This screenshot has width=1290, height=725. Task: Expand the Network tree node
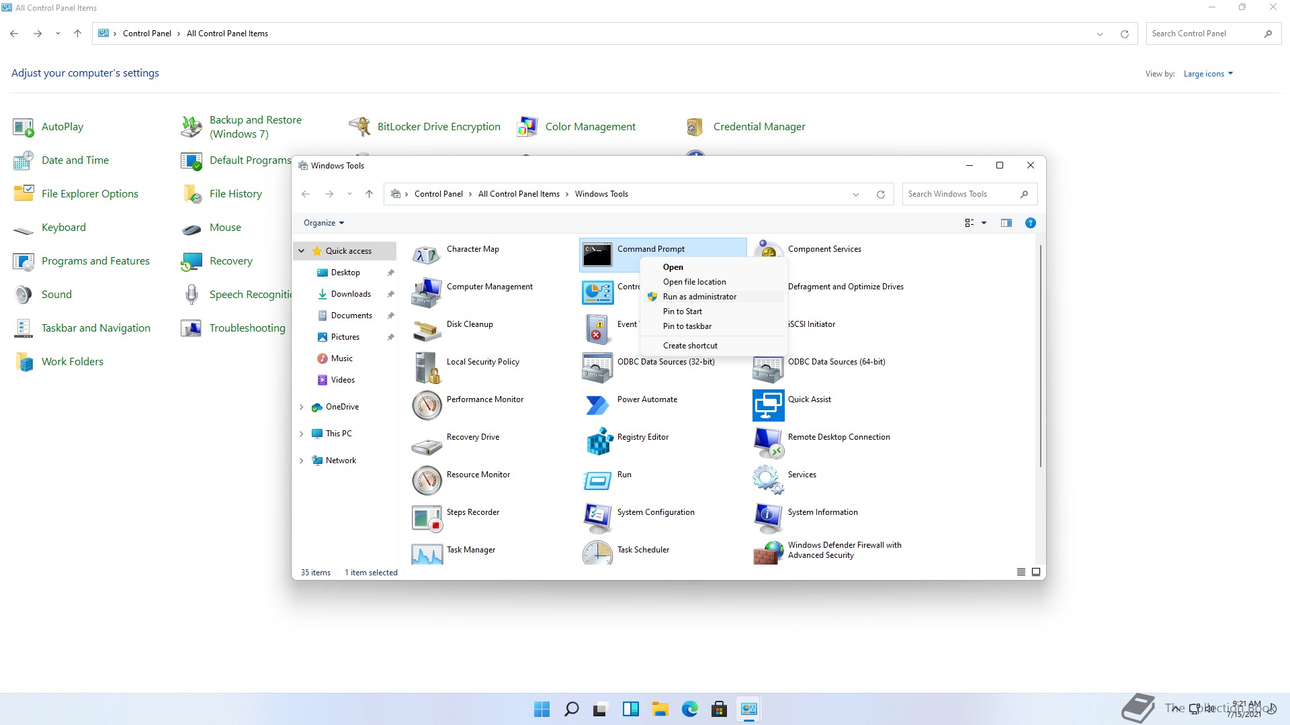302,461
